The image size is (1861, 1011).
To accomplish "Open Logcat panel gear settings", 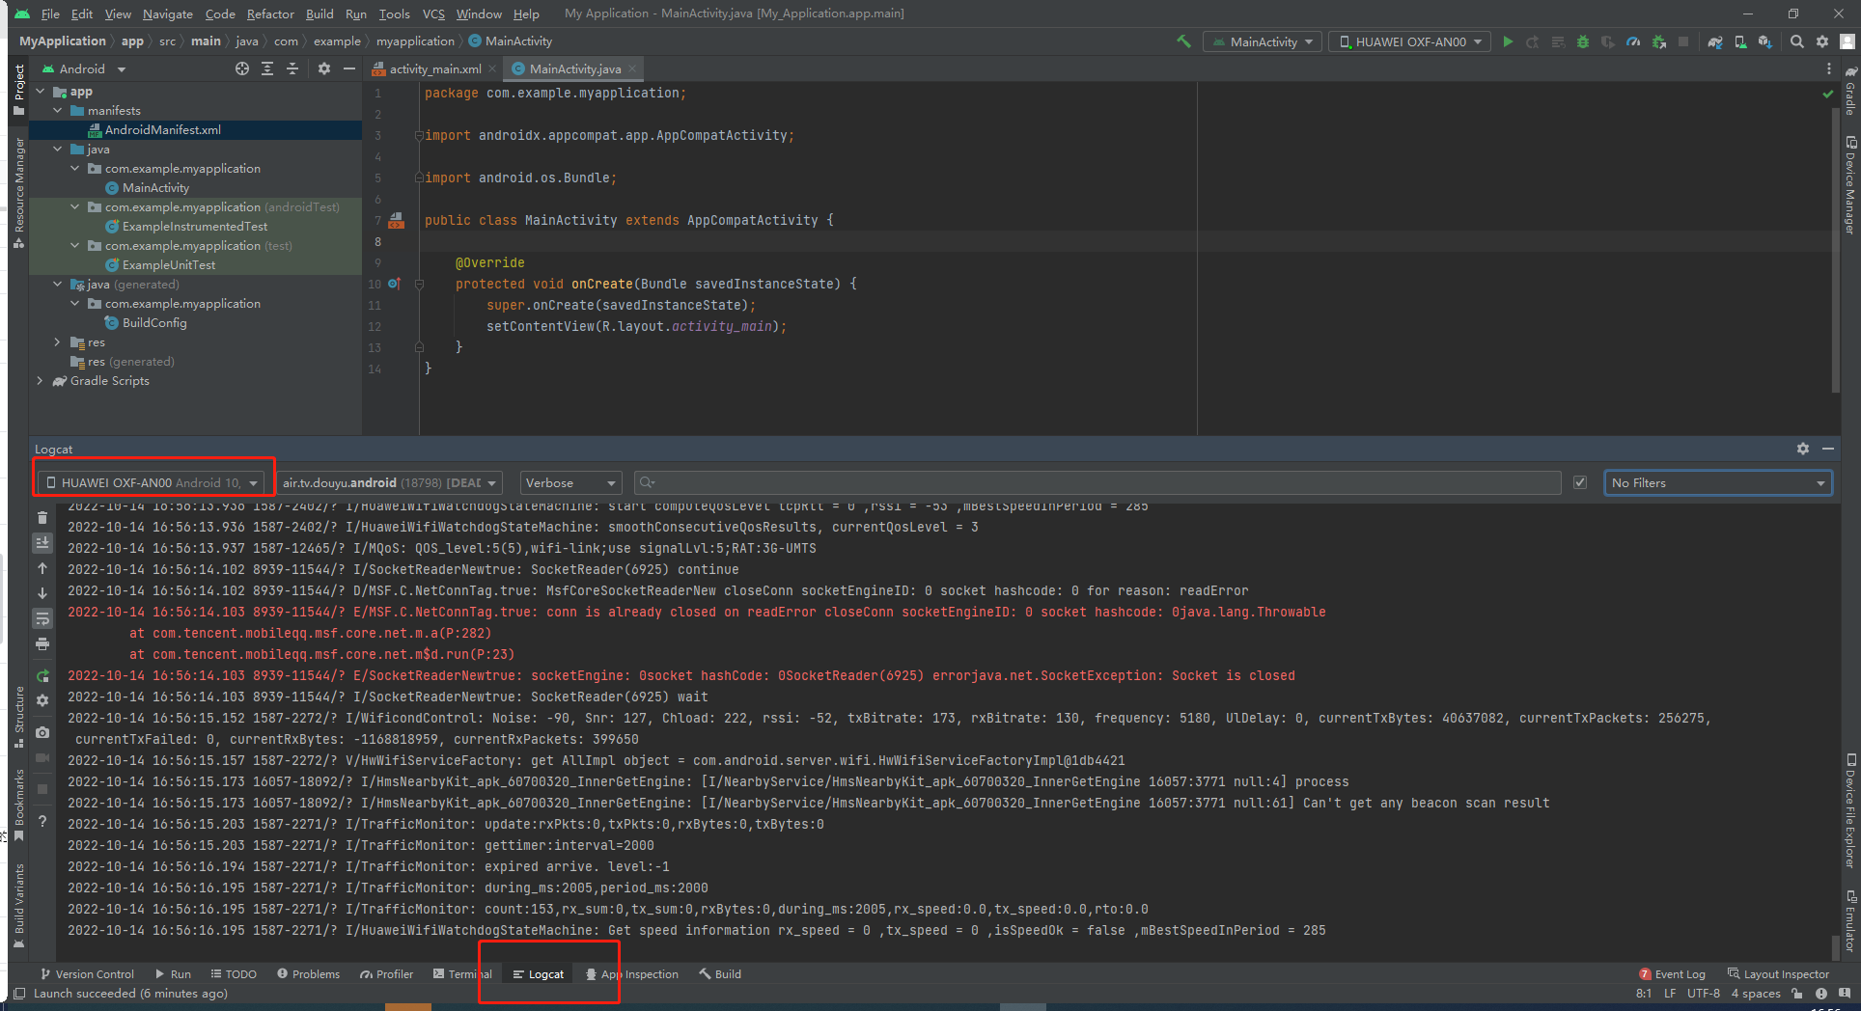I will (1803, 449).
